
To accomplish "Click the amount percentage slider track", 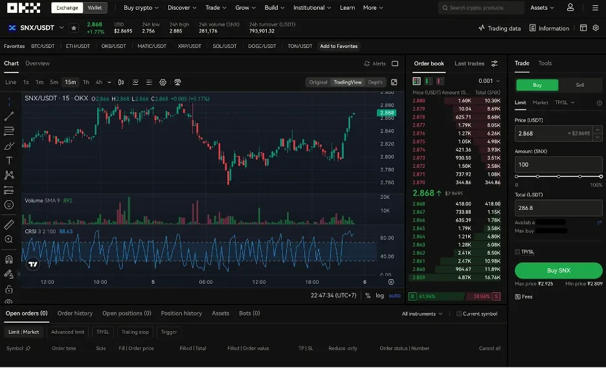I will tap(559, 176).
